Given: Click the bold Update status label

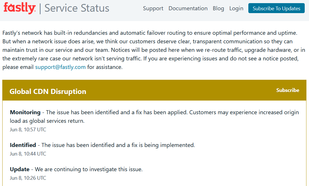Looking at the screenshot, I should pos(20,169).
